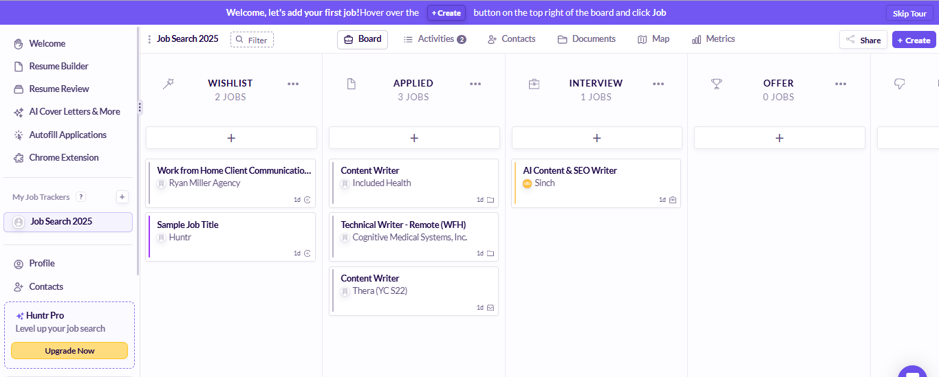939x377 pixels.
Task: Click the purple Create button at top right
Action: click(914, 40)
